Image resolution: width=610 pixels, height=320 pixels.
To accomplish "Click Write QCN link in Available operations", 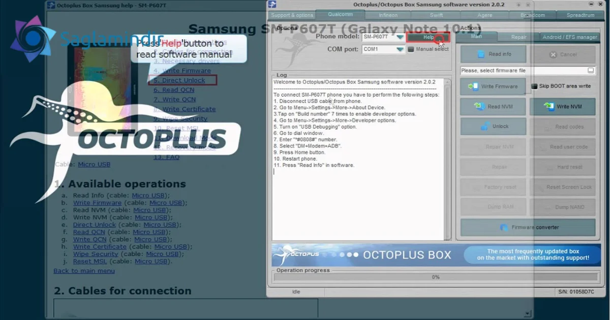I will (89, 239).
